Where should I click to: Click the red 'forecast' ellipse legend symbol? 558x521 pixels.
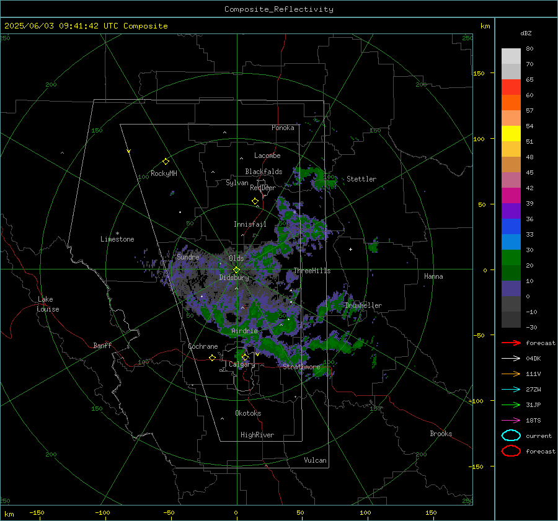point(511,451)
